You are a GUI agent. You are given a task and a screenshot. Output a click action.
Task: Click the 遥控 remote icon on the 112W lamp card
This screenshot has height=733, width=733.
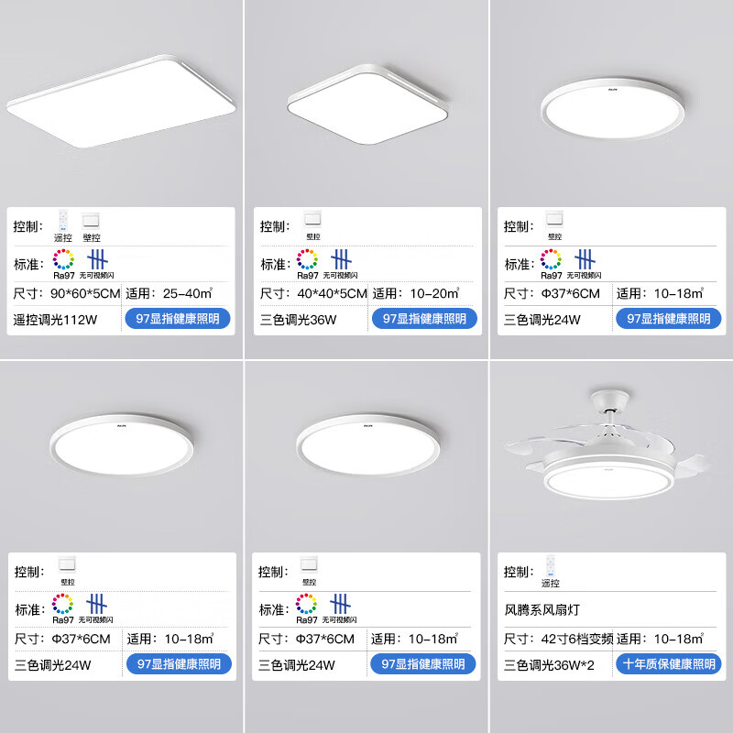tap(62, 222)
